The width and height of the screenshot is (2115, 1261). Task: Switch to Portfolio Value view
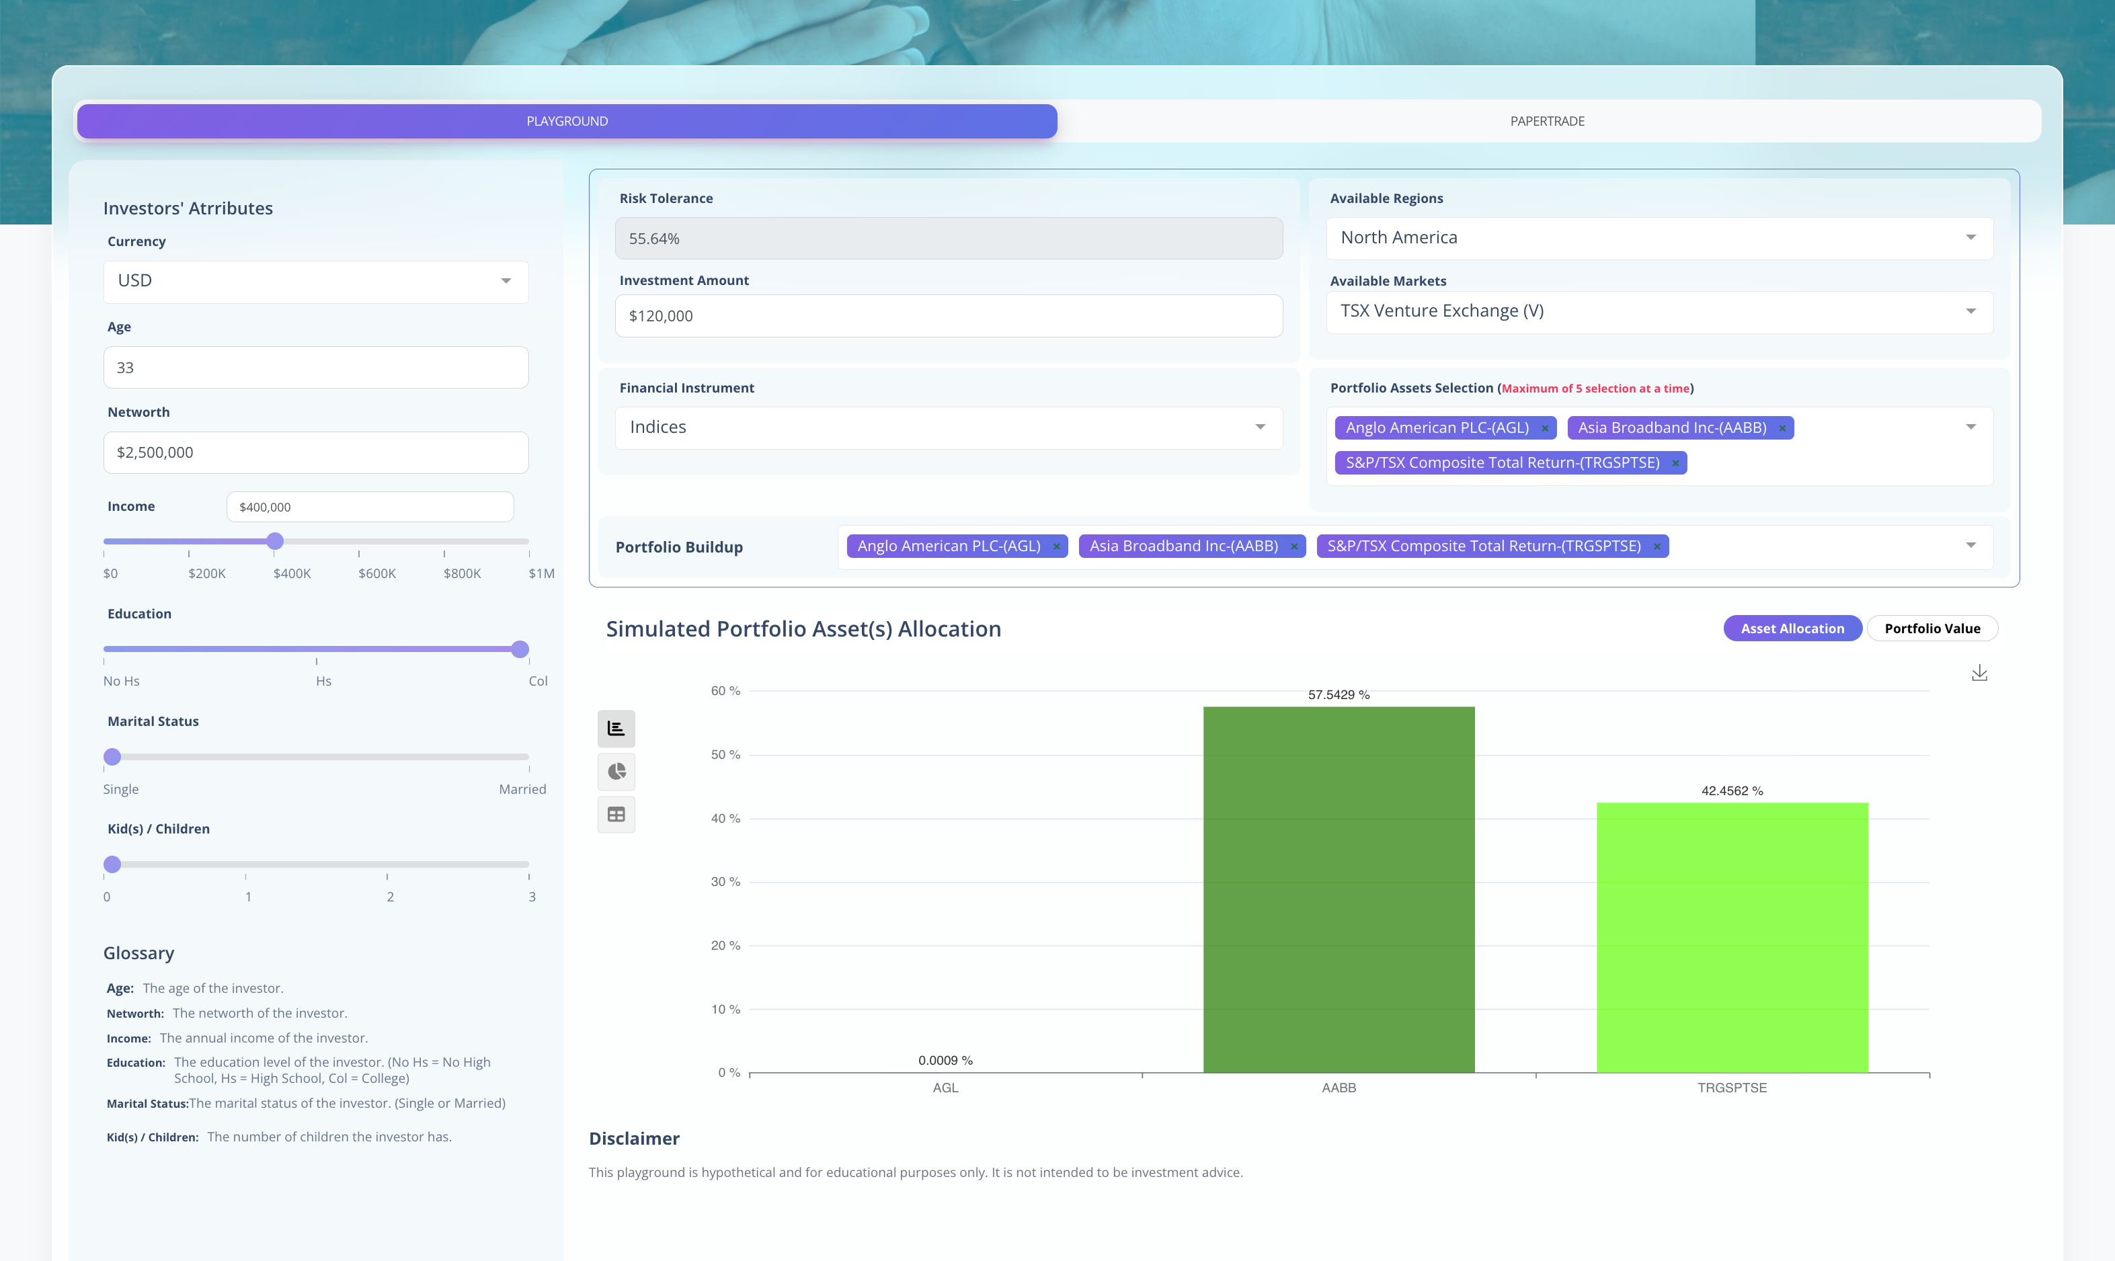click(x=1931, y=628)
